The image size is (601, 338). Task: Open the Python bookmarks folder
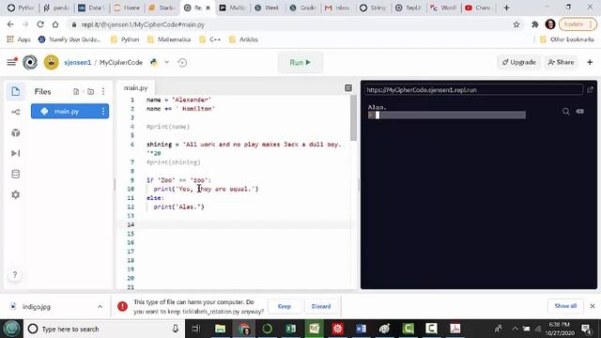[125, 39]
